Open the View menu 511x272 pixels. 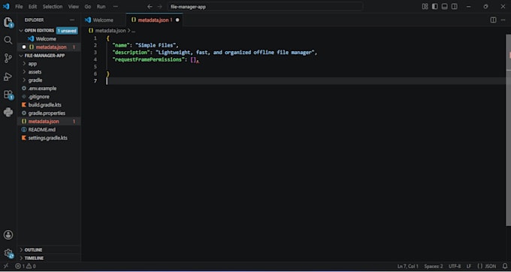point(74,7)
